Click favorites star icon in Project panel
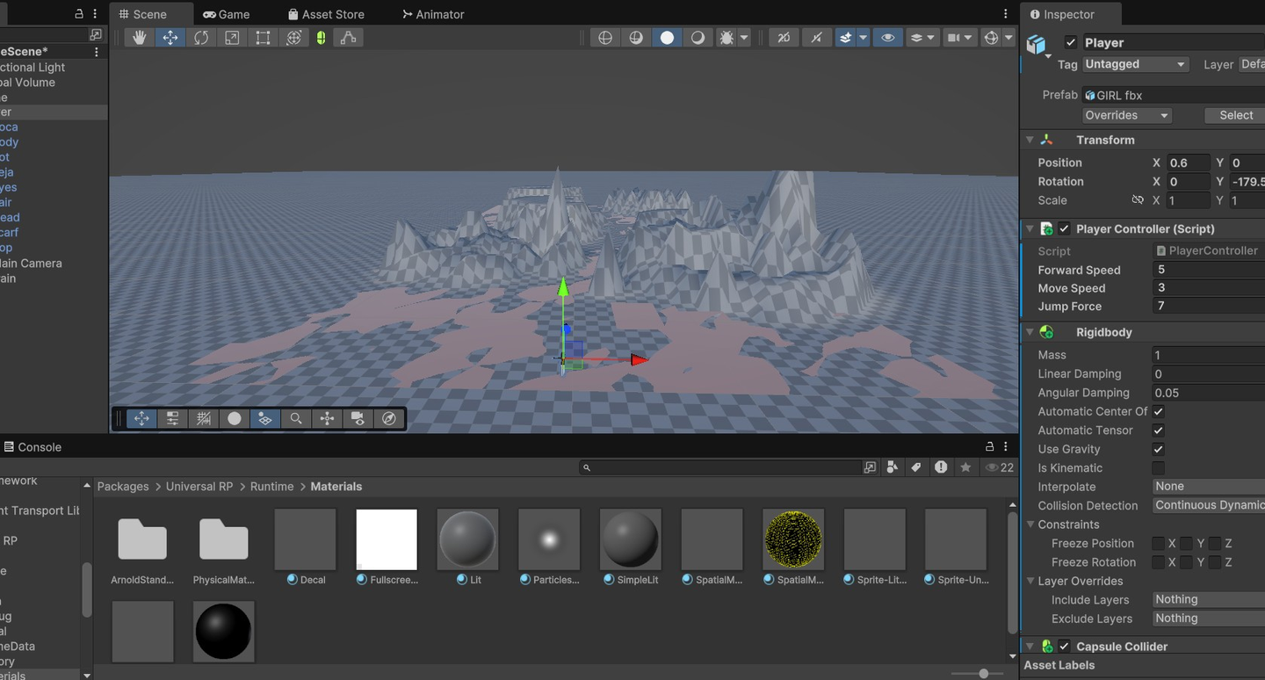The width and height of the screenshot is (1265, 680). [965, 467]
